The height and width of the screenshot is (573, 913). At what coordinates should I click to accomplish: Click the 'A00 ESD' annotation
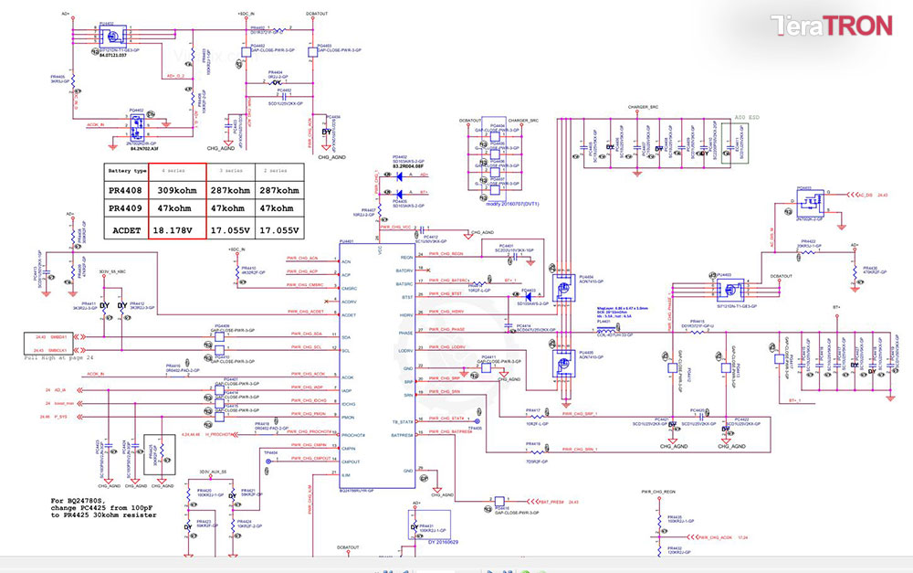(747, 118)
